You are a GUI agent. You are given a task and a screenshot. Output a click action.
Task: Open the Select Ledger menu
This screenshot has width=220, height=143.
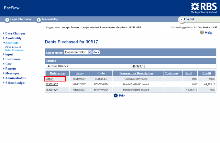pyautogui.click(x=15, y=83)
